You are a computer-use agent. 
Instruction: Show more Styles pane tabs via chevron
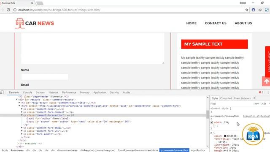pos(254,98)
